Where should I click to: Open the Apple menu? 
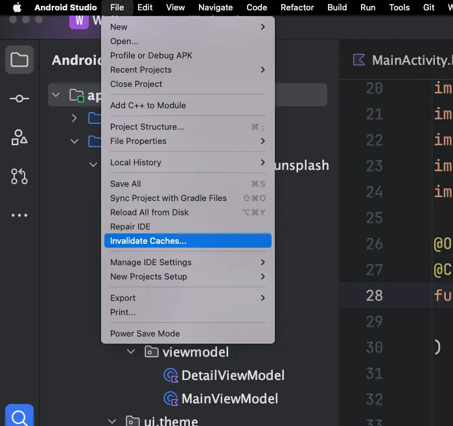click(17, 8)
